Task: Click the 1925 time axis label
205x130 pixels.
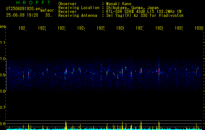Action: pos(101,28)
